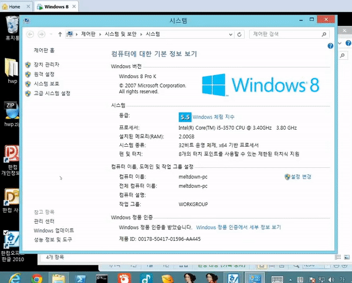Screen dimensions: 352x283
Task: Open the music note app in taskbar
Action: click(146, 278)
